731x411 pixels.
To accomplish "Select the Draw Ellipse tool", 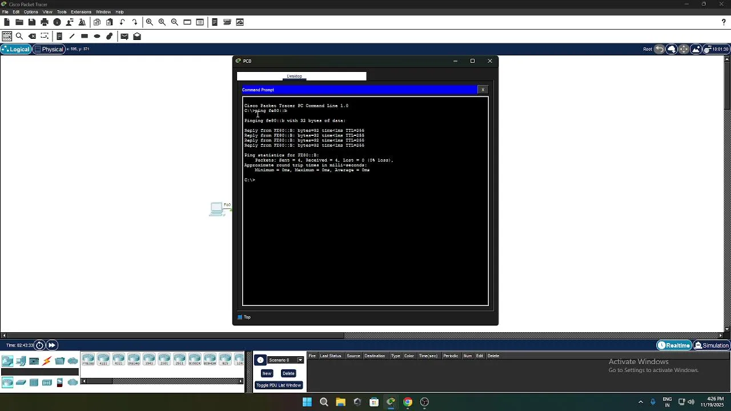I will [x=97, y=36].
